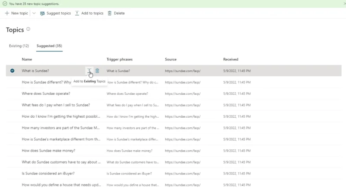Open 'How would you define a house' topic
This screenshot has width=346, height=190.
click(61, 185)
